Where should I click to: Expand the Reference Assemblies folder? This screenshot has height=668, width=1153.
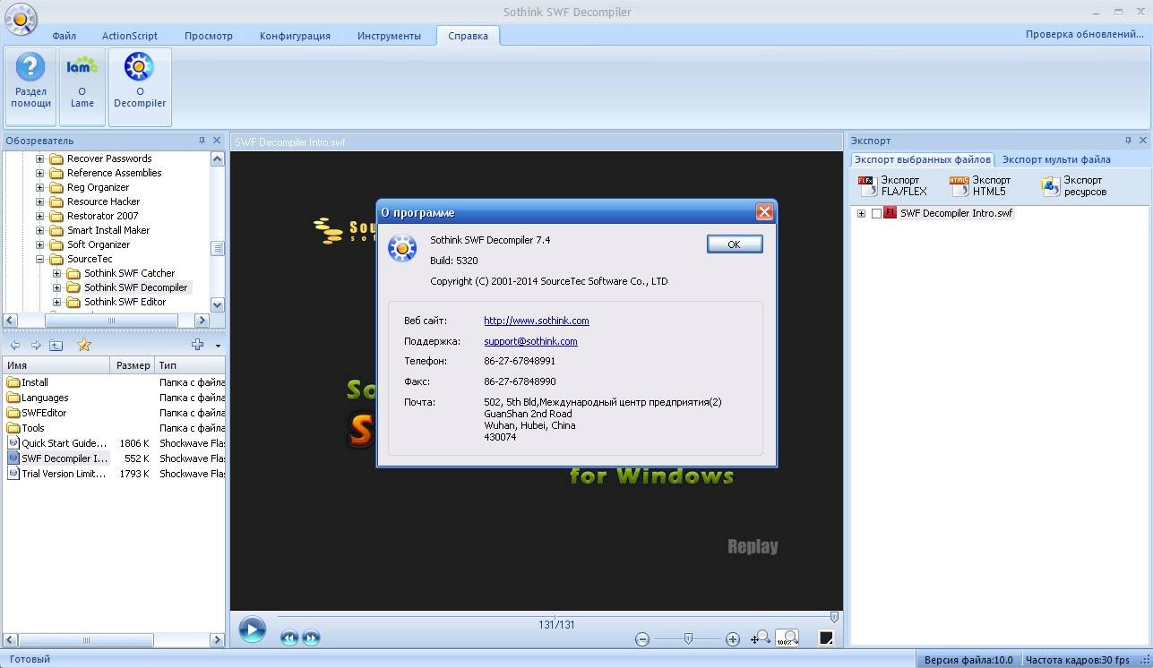[39, 173]
